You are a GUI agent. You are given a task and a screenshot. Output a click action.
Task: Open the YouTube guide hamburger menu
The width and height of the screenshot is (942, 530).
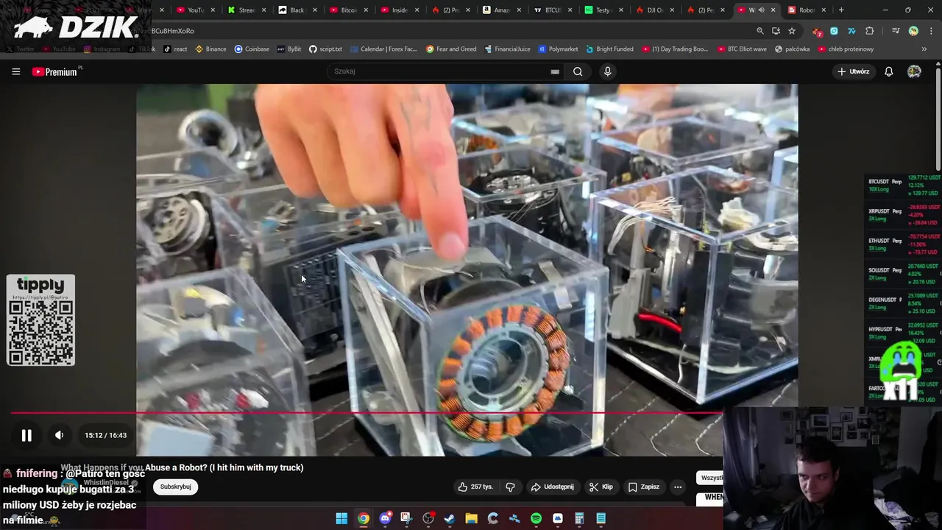point(15,71)
